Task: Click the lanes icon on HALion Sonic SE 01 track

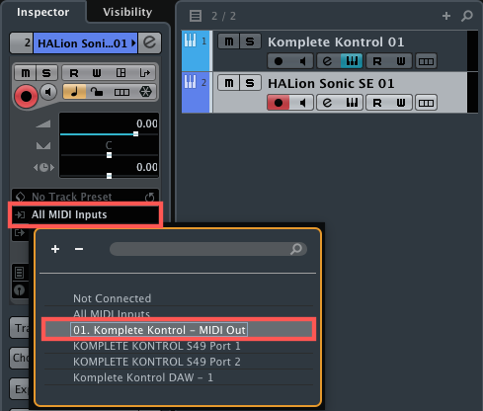Action: [x=426, y=103]
